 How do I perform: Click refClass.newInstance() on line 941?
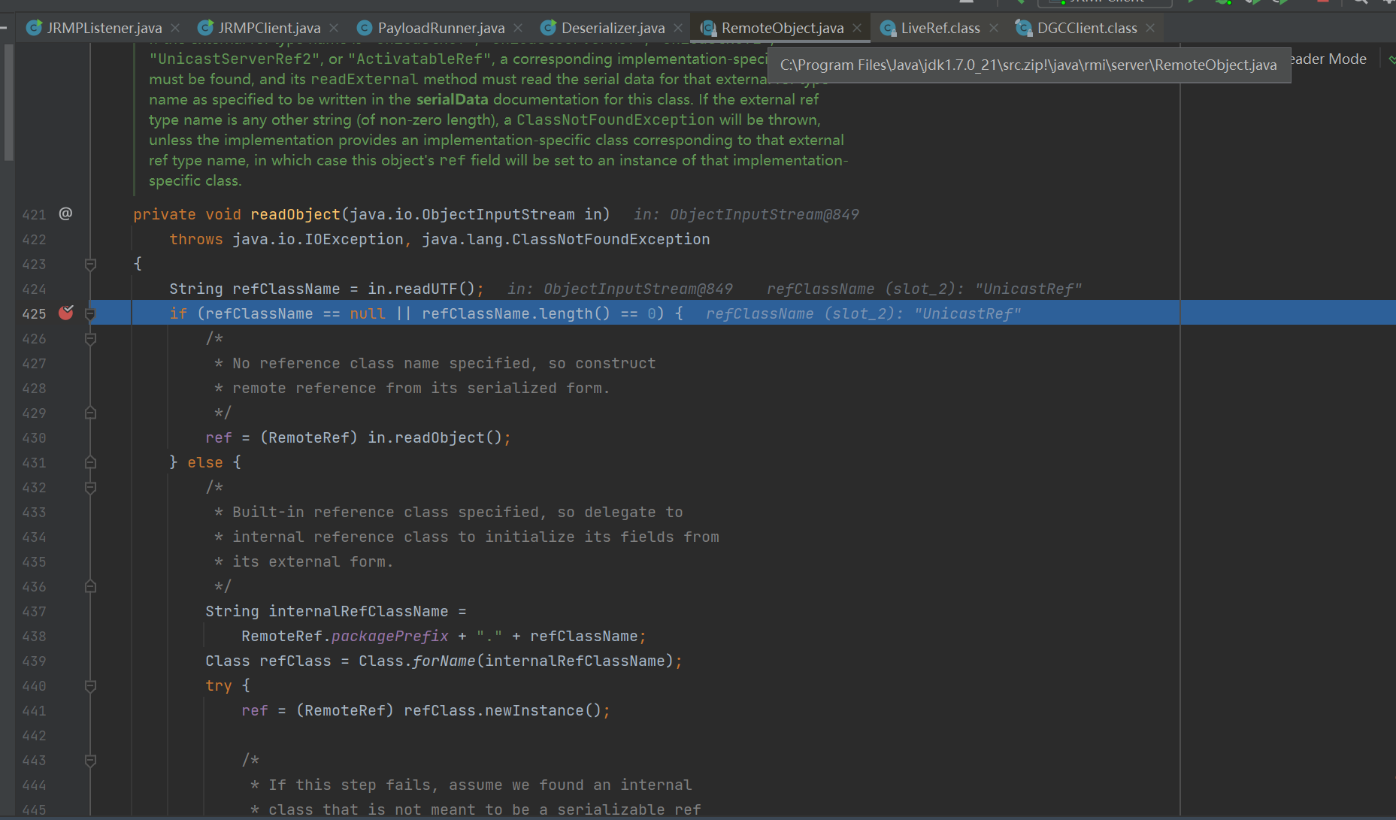[502, 710]
